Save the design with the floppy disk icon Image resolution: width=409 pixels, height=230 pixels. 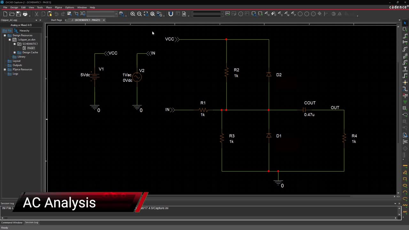19,14
